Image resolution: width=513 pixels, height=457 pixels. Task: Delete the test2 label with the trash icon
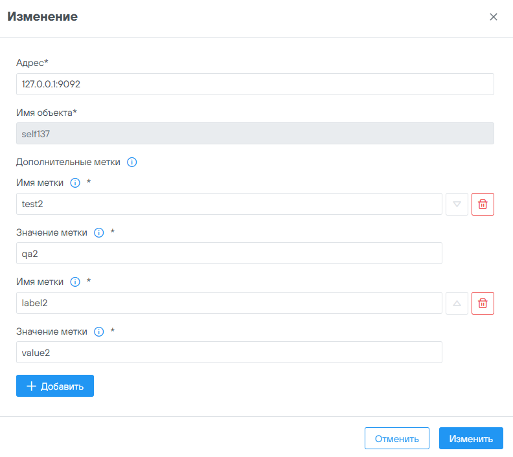click(483, 204)
